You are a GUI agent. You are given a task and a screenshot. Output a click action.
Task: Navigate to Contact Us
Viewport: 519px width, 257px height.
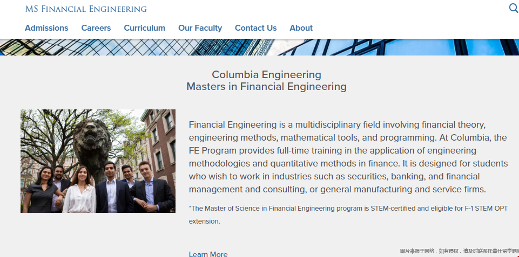pos(255,28)
